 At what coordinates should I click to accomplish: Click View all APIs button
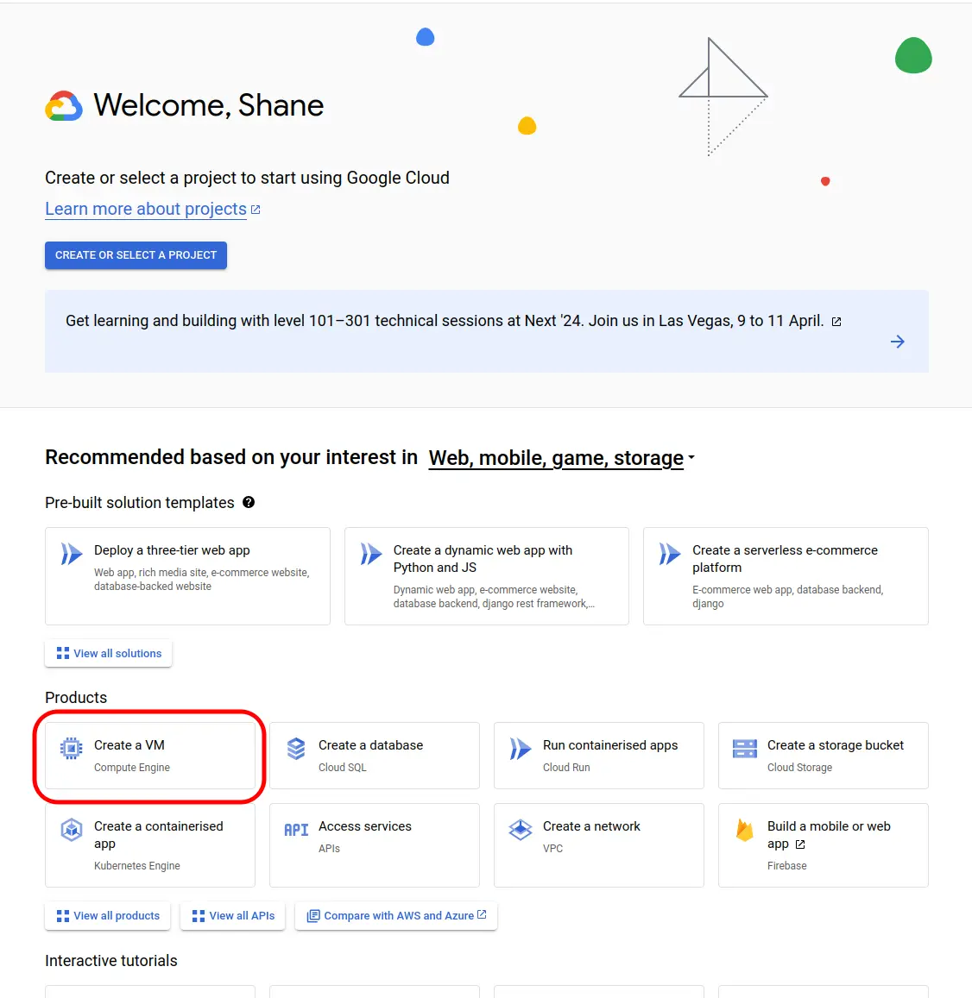[x=232, y=916]
